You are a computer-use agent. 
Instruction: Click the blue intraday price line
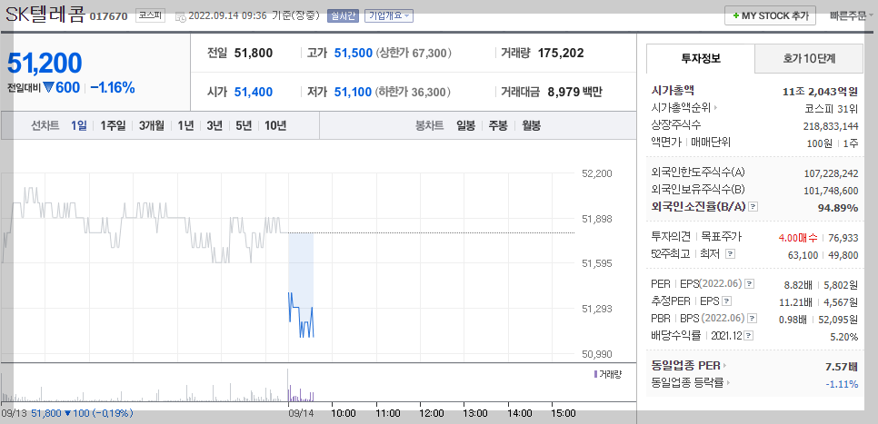click(x=301, y=314)
